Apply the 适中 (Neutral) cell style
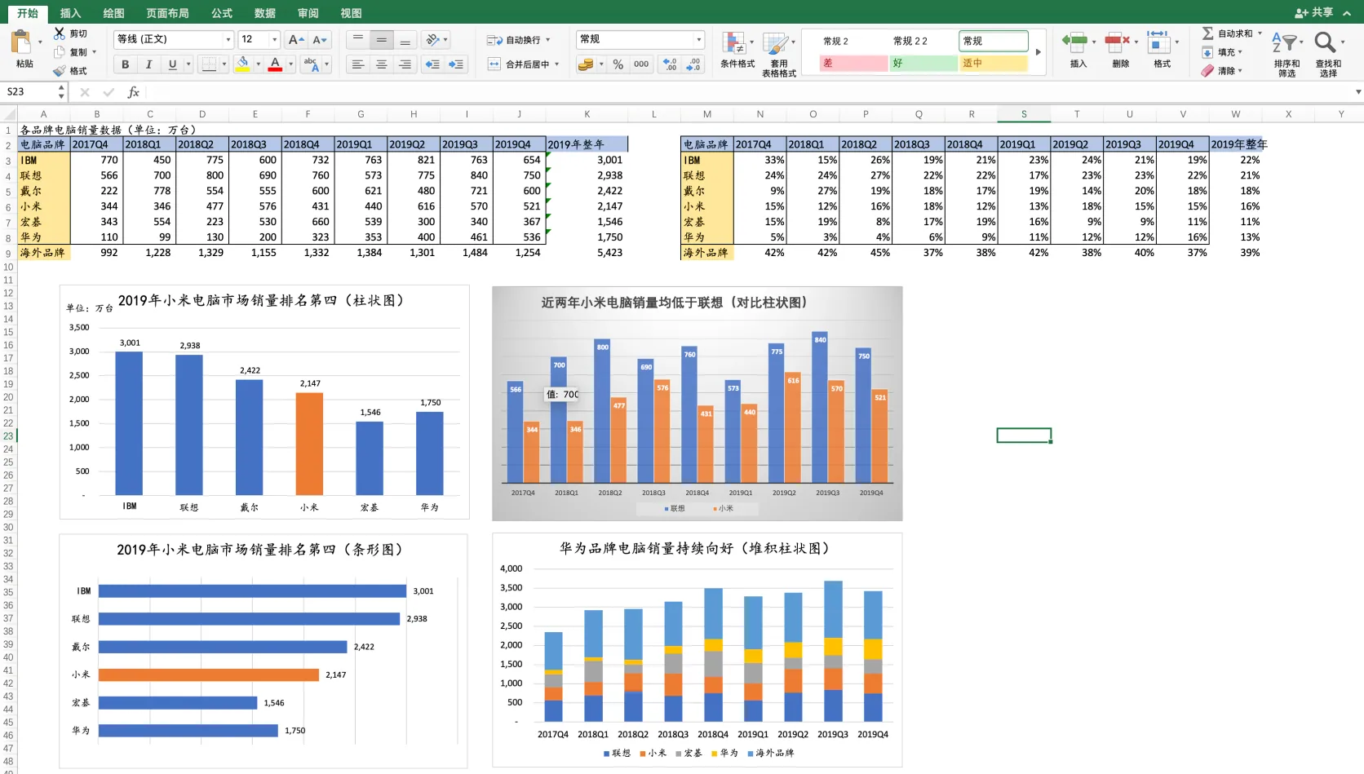Image resolution: width=1364 pixels, height=774 pixels. 994,63
